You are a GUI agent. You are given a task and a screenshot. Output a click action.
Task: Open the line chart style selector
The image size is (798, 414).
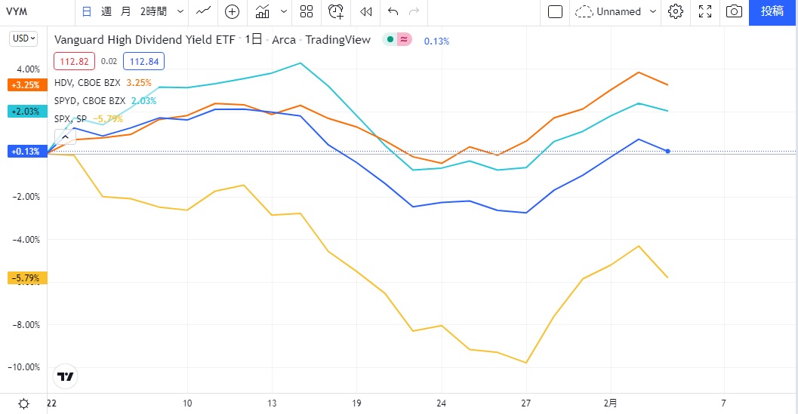tap(204, 12)
